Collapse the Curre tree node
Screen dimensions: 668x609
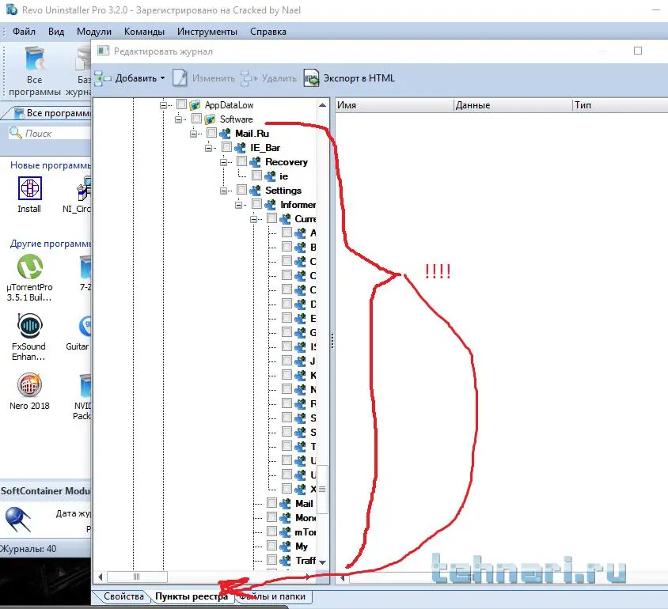click(x=253, y=219)
